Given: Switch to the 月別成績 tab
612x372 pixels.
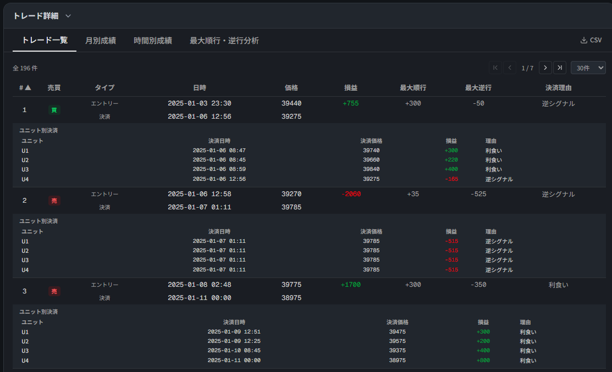Looking at the screenshot, I should click(100, 41).
